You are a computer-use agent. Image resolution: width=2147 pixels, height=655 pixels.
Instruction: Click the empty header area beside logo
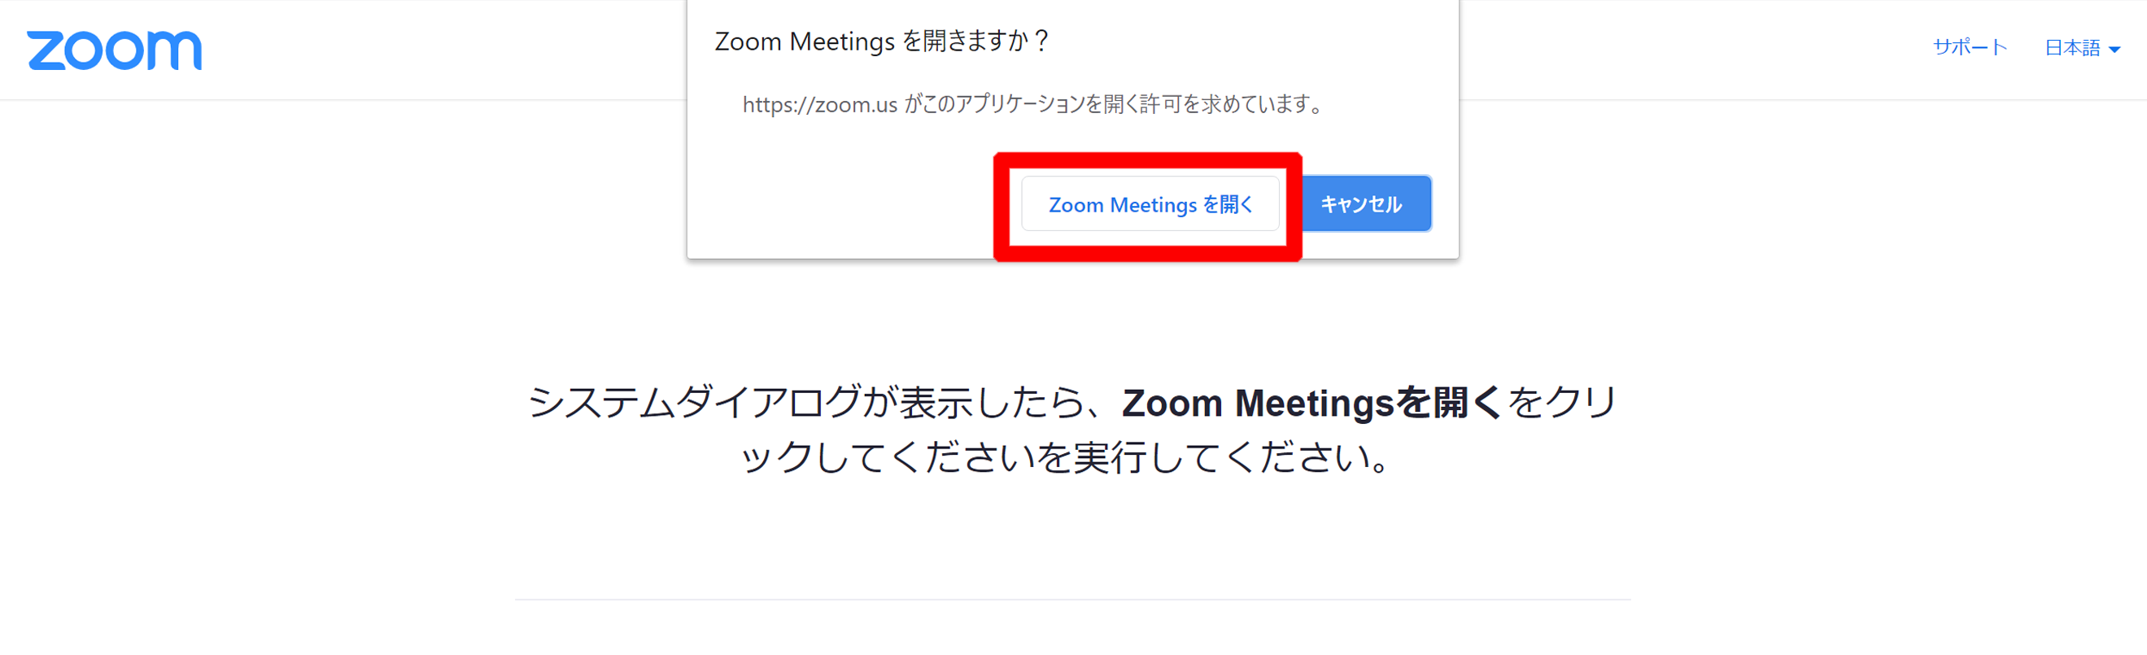(442, 50)
